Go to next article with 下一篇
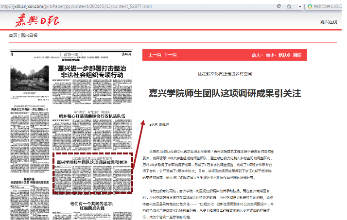Viewport: 347px width, 220px height. pyautogui.click(x=170, y=55)
